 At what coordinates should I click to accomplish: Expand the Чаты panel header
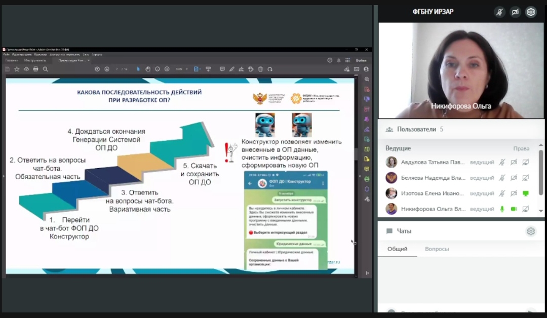pos(404,231)
